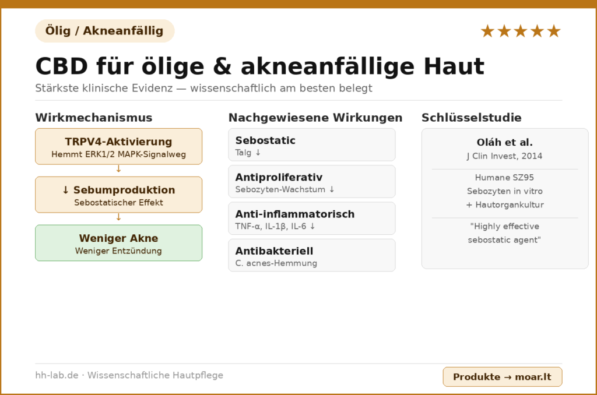
Task: Select the Sebostatic effect card
Action: 311,144
